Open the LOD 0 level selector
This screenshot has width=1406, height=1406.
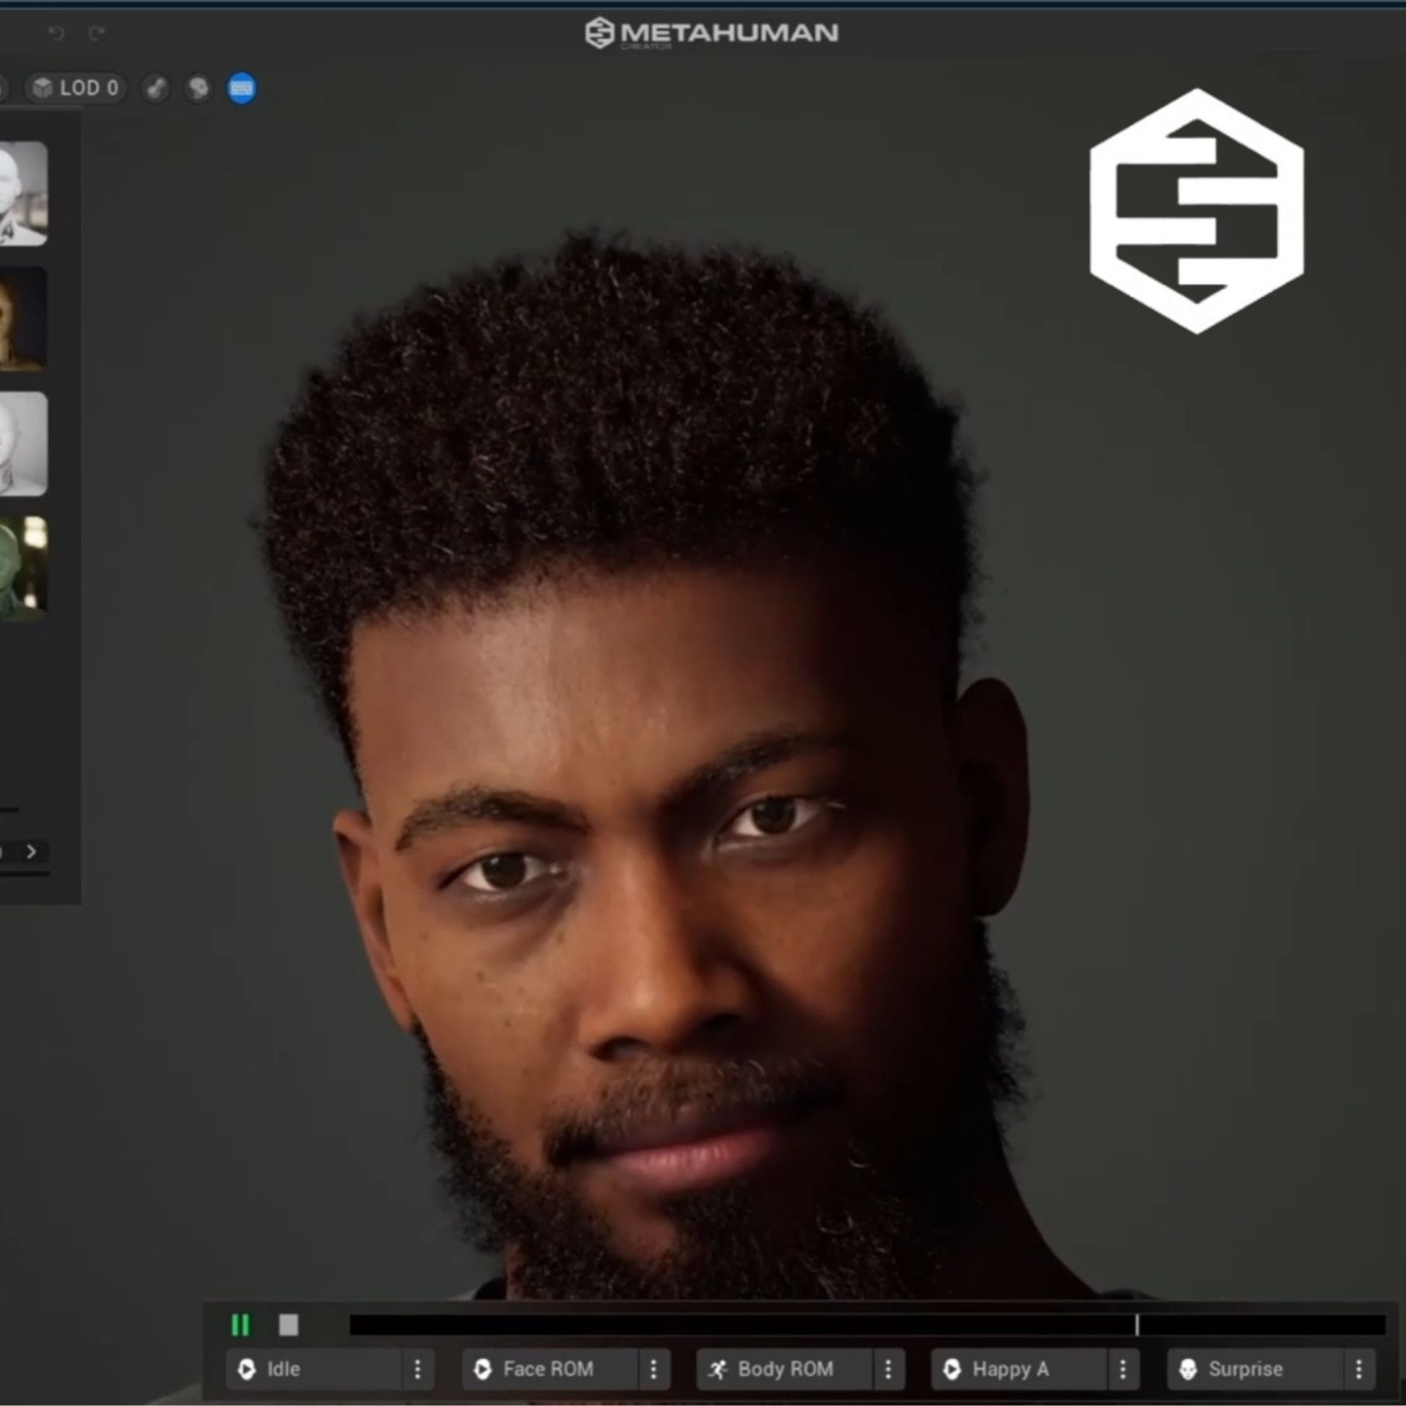coord(76,89)
